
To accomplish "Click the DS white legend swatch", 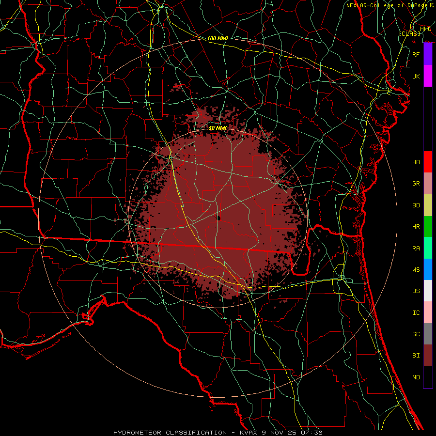I will (428, 291).
